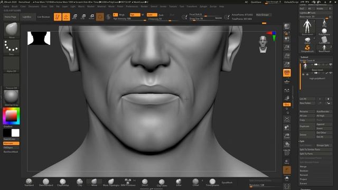
Task: Open the Dots stroke type picker
Action: 12,47
